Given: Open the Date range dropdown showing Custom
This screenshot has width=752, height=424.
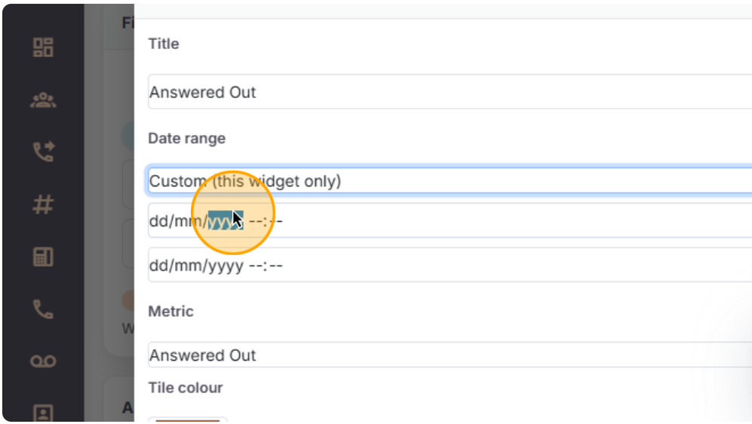Looking at the screenshot, I should click(x=450, y=181).
